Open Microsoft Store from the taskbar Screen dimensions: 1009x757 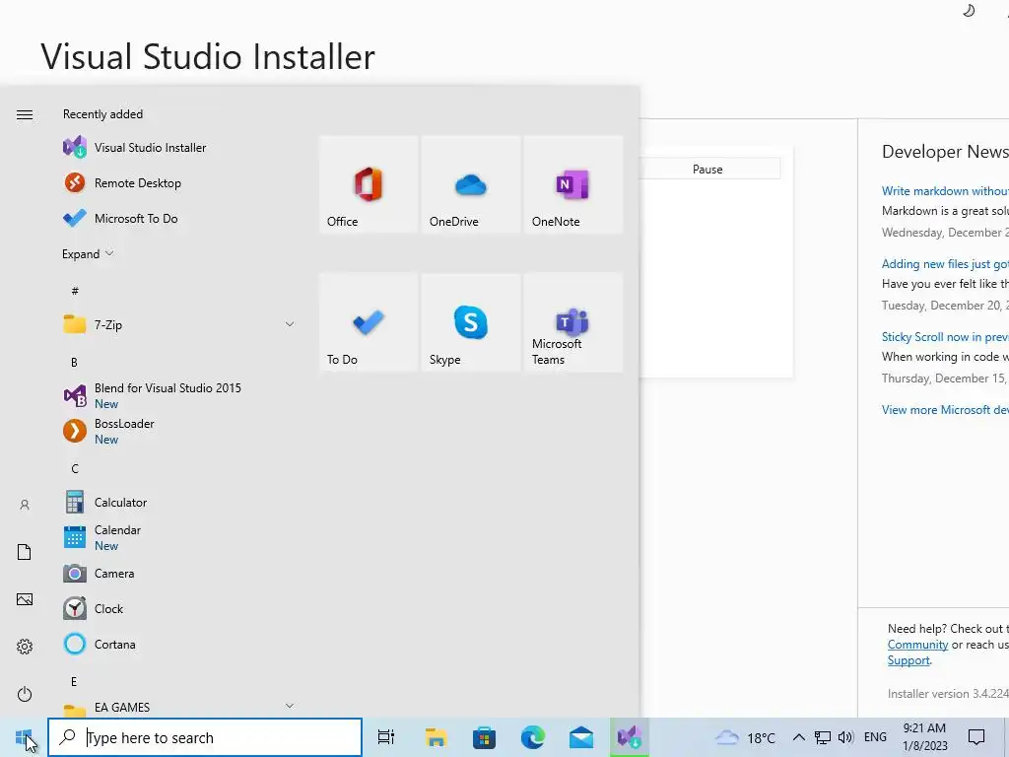pyautogui.click(x=484, y=737)
